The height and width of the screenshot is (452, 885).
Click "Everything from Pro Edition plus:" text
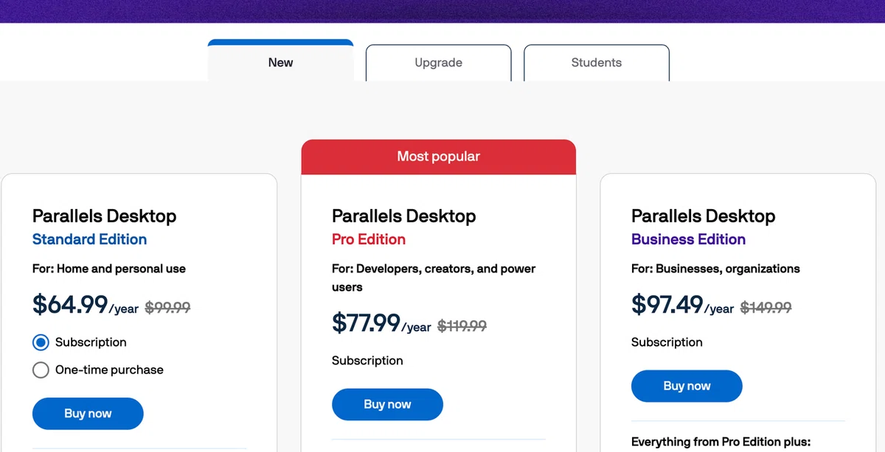point(721,442)
